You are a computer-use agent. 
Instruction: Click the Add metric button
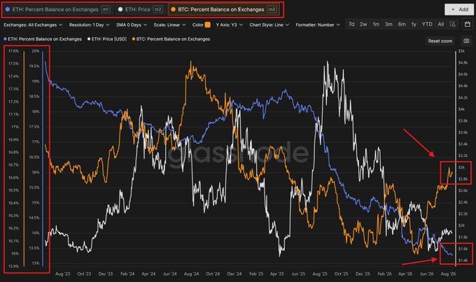click(459, 9)
